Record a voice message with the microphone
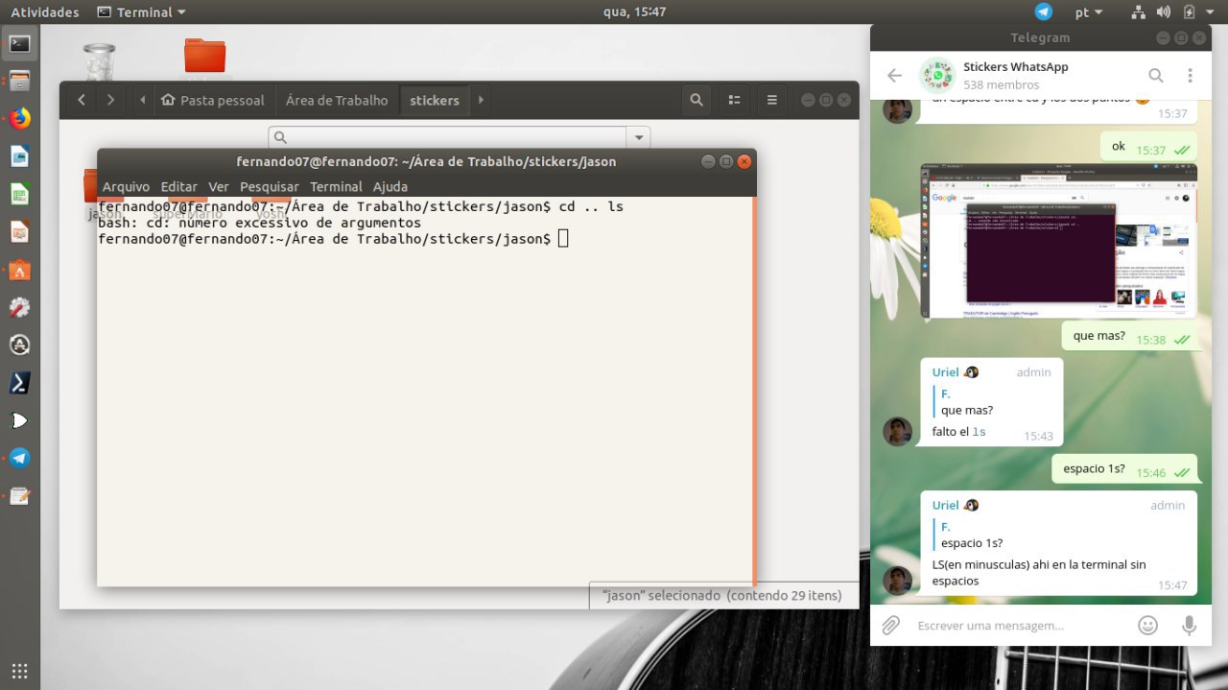 (x=1189, y=626)
